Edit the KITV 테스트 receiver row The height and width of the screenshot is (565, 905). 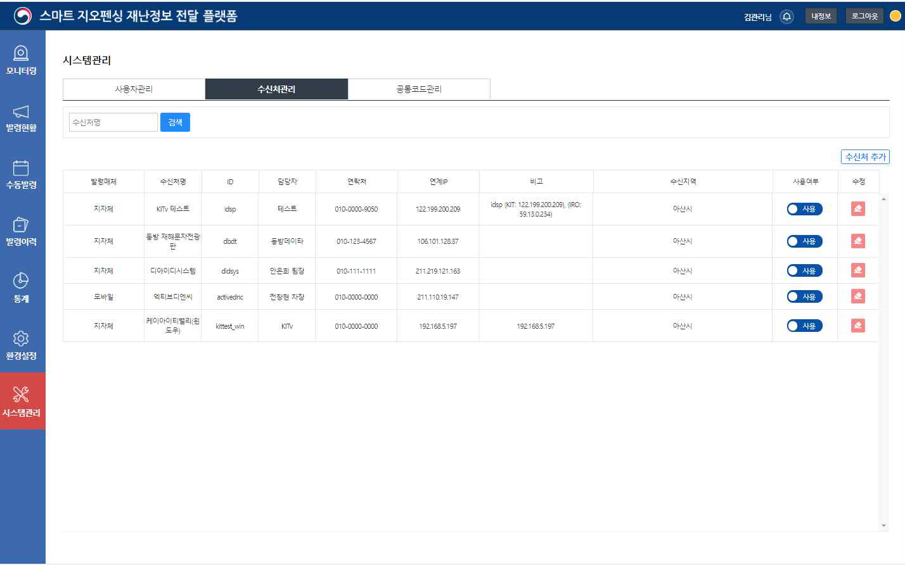point(858,208)
